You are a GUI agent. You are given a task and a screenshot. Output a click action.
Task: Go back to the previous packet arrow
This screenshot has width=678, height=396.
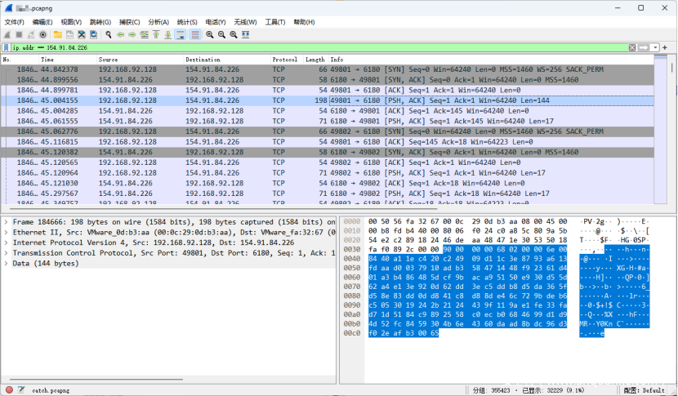tap(121, 35)
